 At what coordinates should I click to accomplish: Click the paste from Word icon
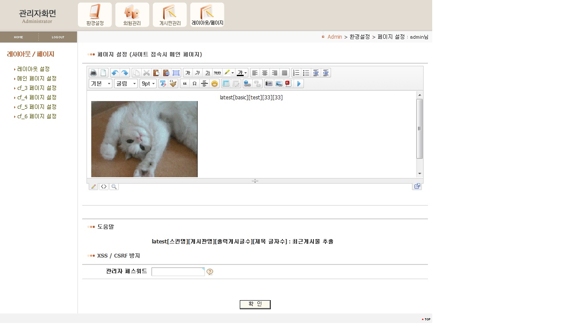click(166, 73)
